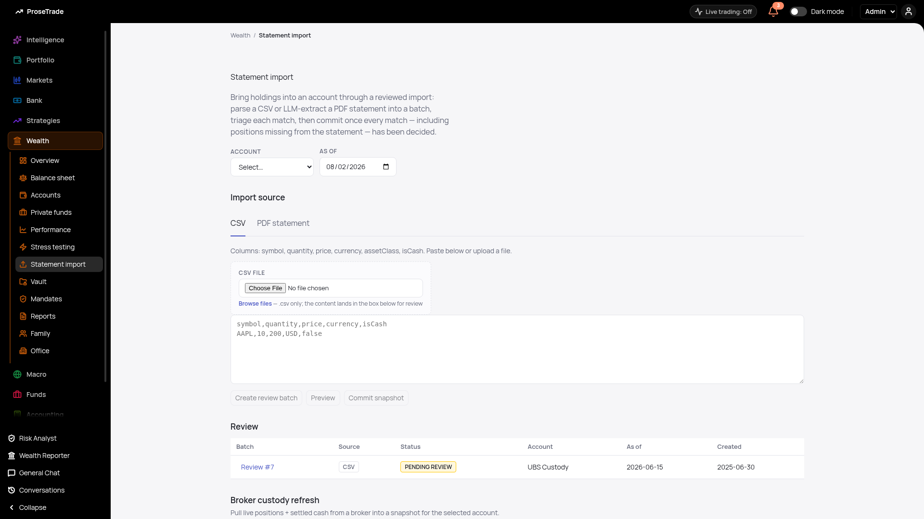
Task: Click the Wealth Reporter bank icon
Action: pyautogui.click(x=12, y=456)
